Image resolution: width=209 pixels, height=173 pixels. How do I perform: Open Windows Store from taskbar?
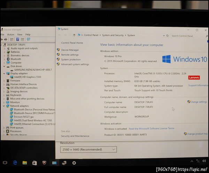point(34,163)
